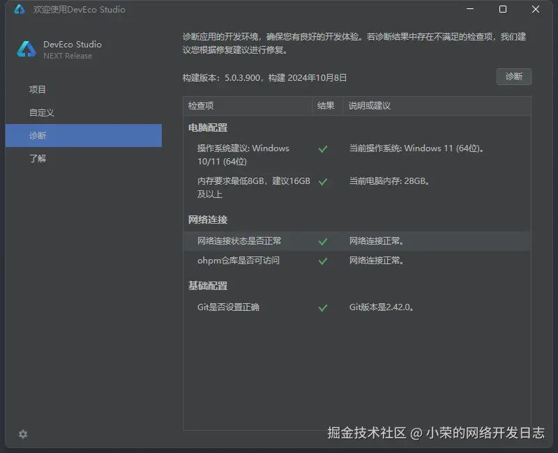Select the 诊断 sidebar tab

[x=84, y=135]
